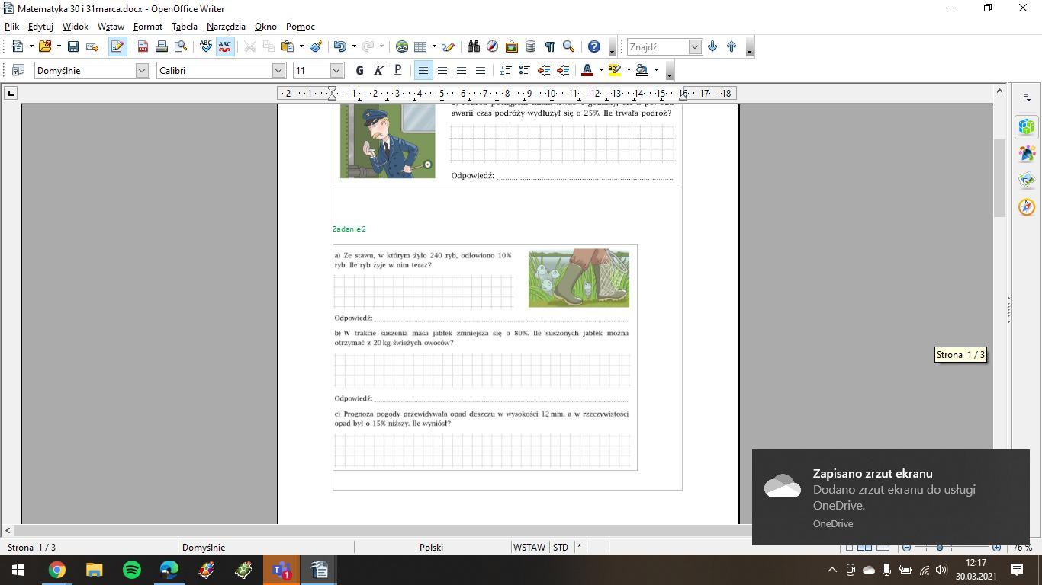Open the Format menu

pyautogui.click(x=148, y=26)
